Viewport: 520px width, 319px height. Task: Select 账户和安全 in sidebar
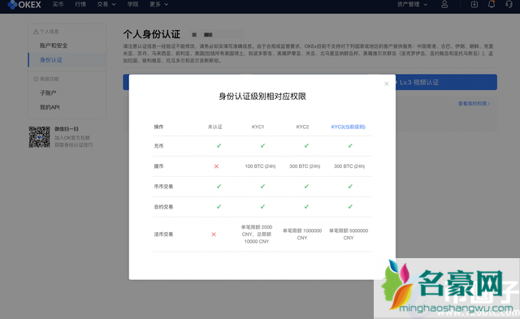point(54,45)
